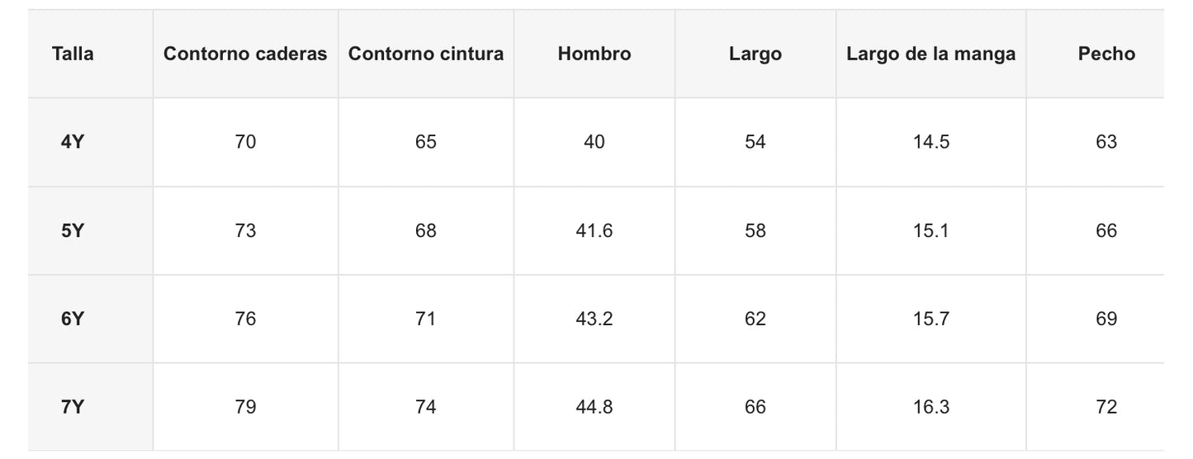Select the 4Y sleeve length value 14.5
This screenshot has width=1193, height=459.
pyautogui.click(x=931, y=142)
